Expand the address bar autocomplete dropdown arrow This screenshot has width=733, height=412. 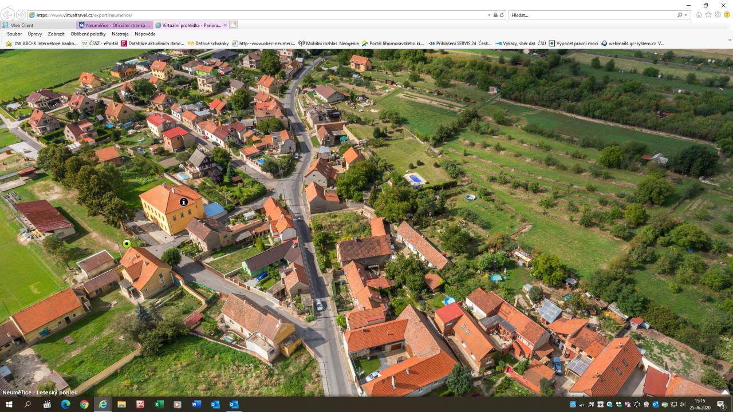pyautogui.click(x=489, y=15)
